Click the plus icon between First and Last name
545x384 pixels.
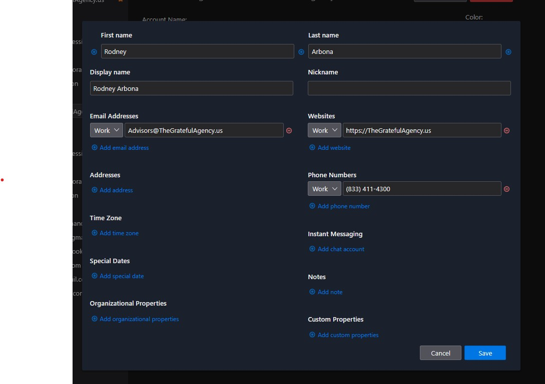[x=301, y=52]
